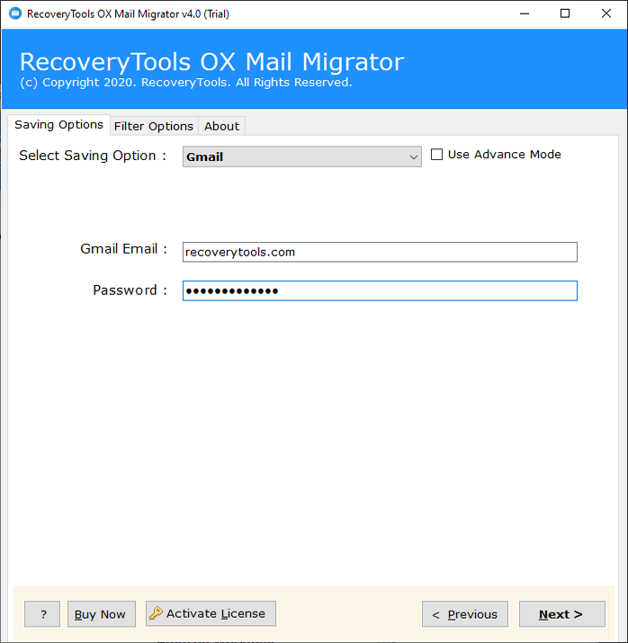628x643 pixels.
Task: Click the 'Gmail Email :' label
Action: click(123, 249)
